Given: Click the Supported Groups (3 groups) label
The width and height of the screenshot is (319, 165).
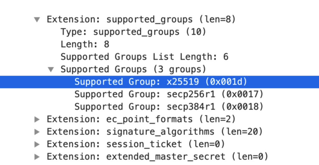Looking at the screenshot, I should click(x=133, y=69).
